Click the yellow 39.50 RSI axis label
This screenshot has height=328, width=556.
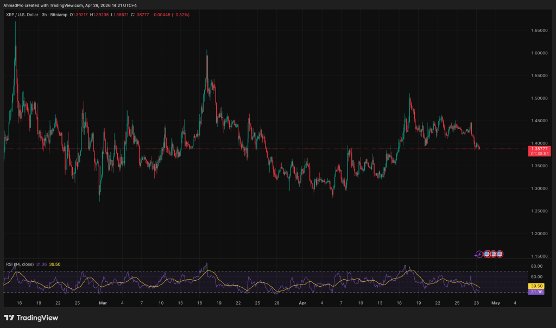[x=536, y=286]
